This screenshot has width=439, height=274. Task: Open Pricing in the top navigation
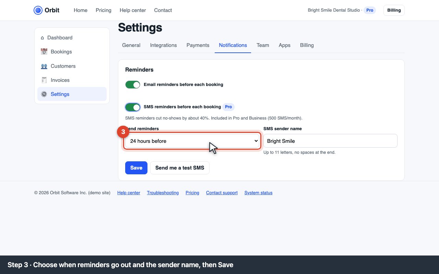pyautogui.click(x=104, y=10)
